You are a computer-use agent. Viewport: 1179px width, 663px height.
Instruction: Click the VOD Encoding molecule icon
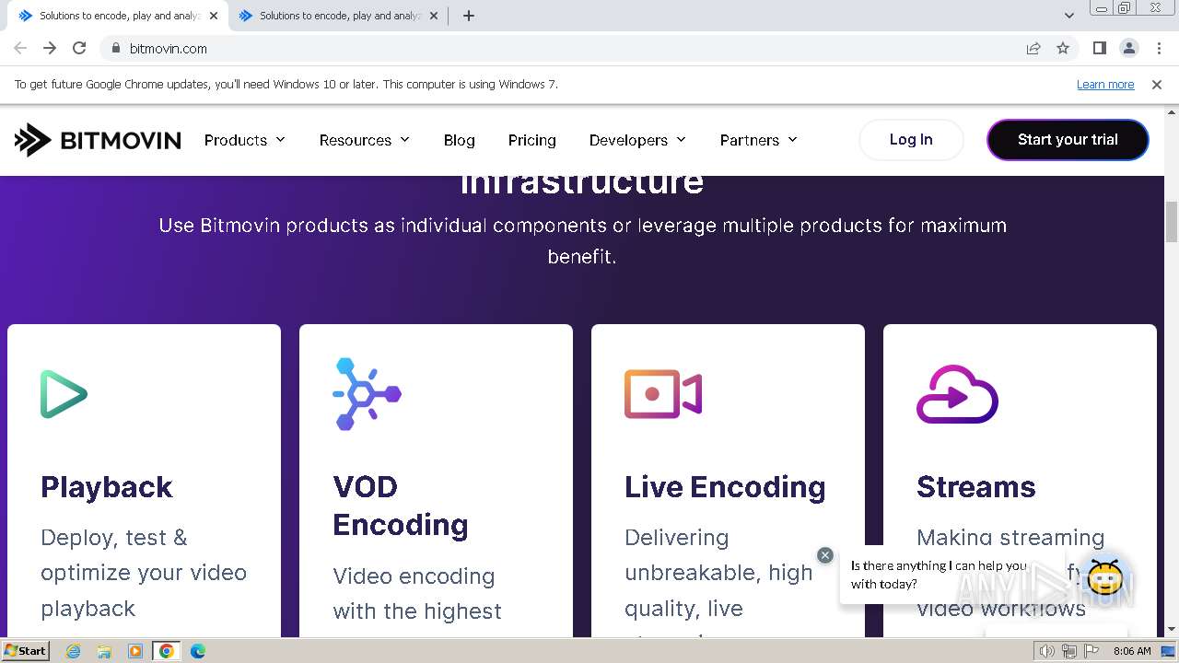point(367,394)
